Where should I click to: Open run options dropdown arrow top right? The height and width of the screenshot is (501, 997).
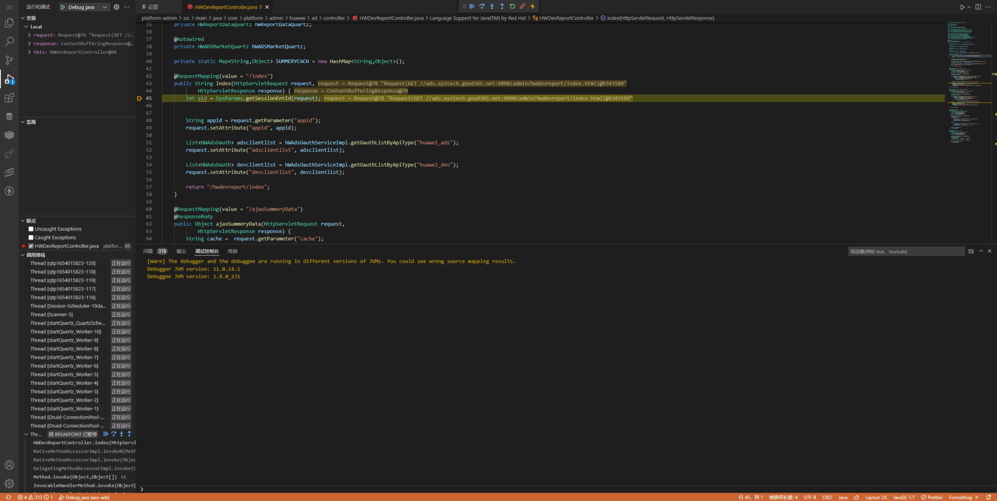[969, 7]
